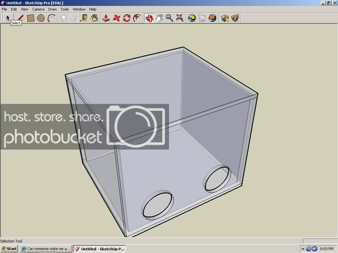This screenshot has height=253, width=338.
Task: Select the Rotate tool
Action: tap(127, 18)
